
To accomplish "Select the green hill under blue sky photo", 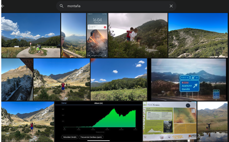I will pyautogui.click(x=198, y=35).
